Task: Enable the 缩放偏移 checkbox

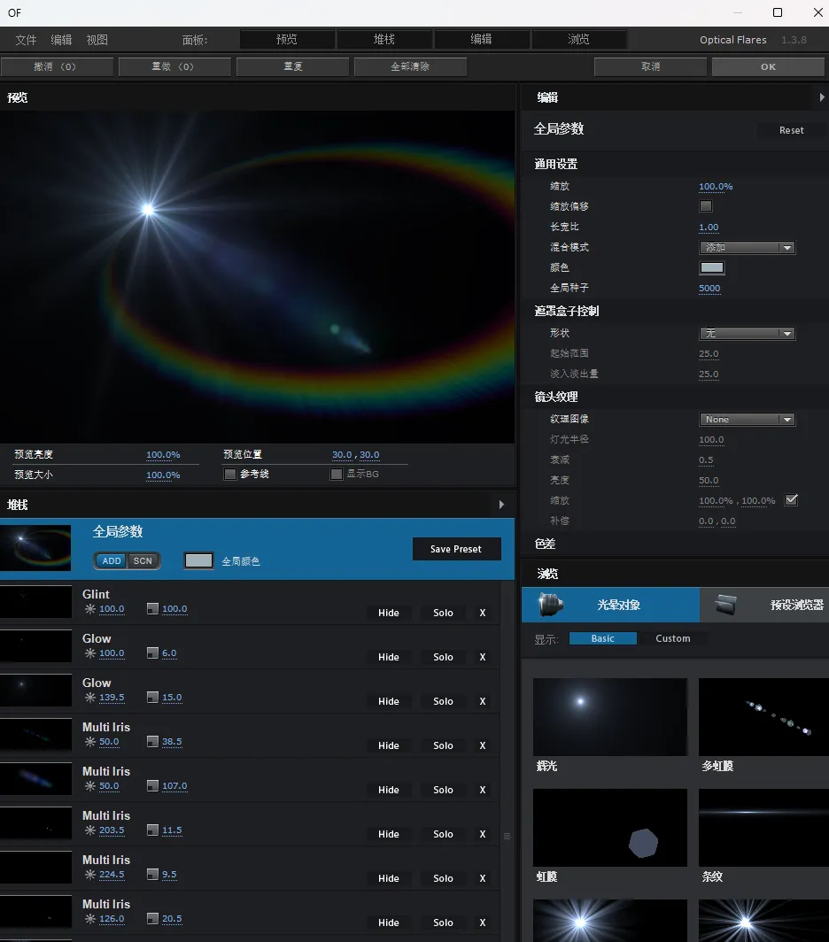Action: point(706,206)
